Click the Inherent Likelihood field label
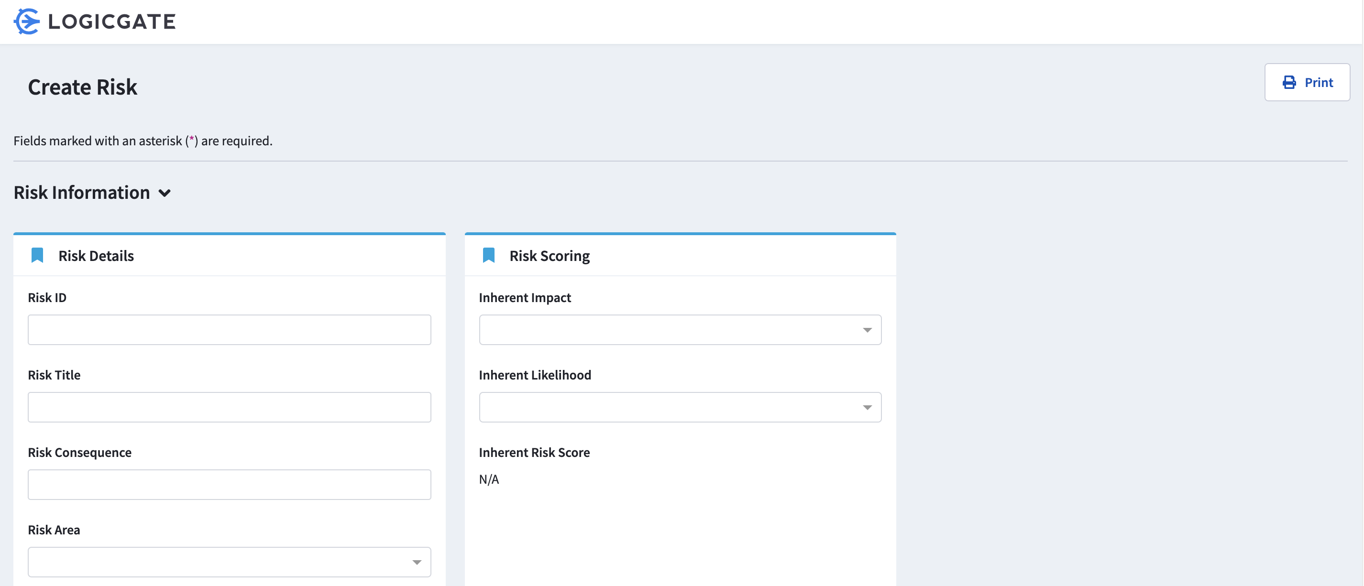The image size is (1364, 586). point(535,375)
